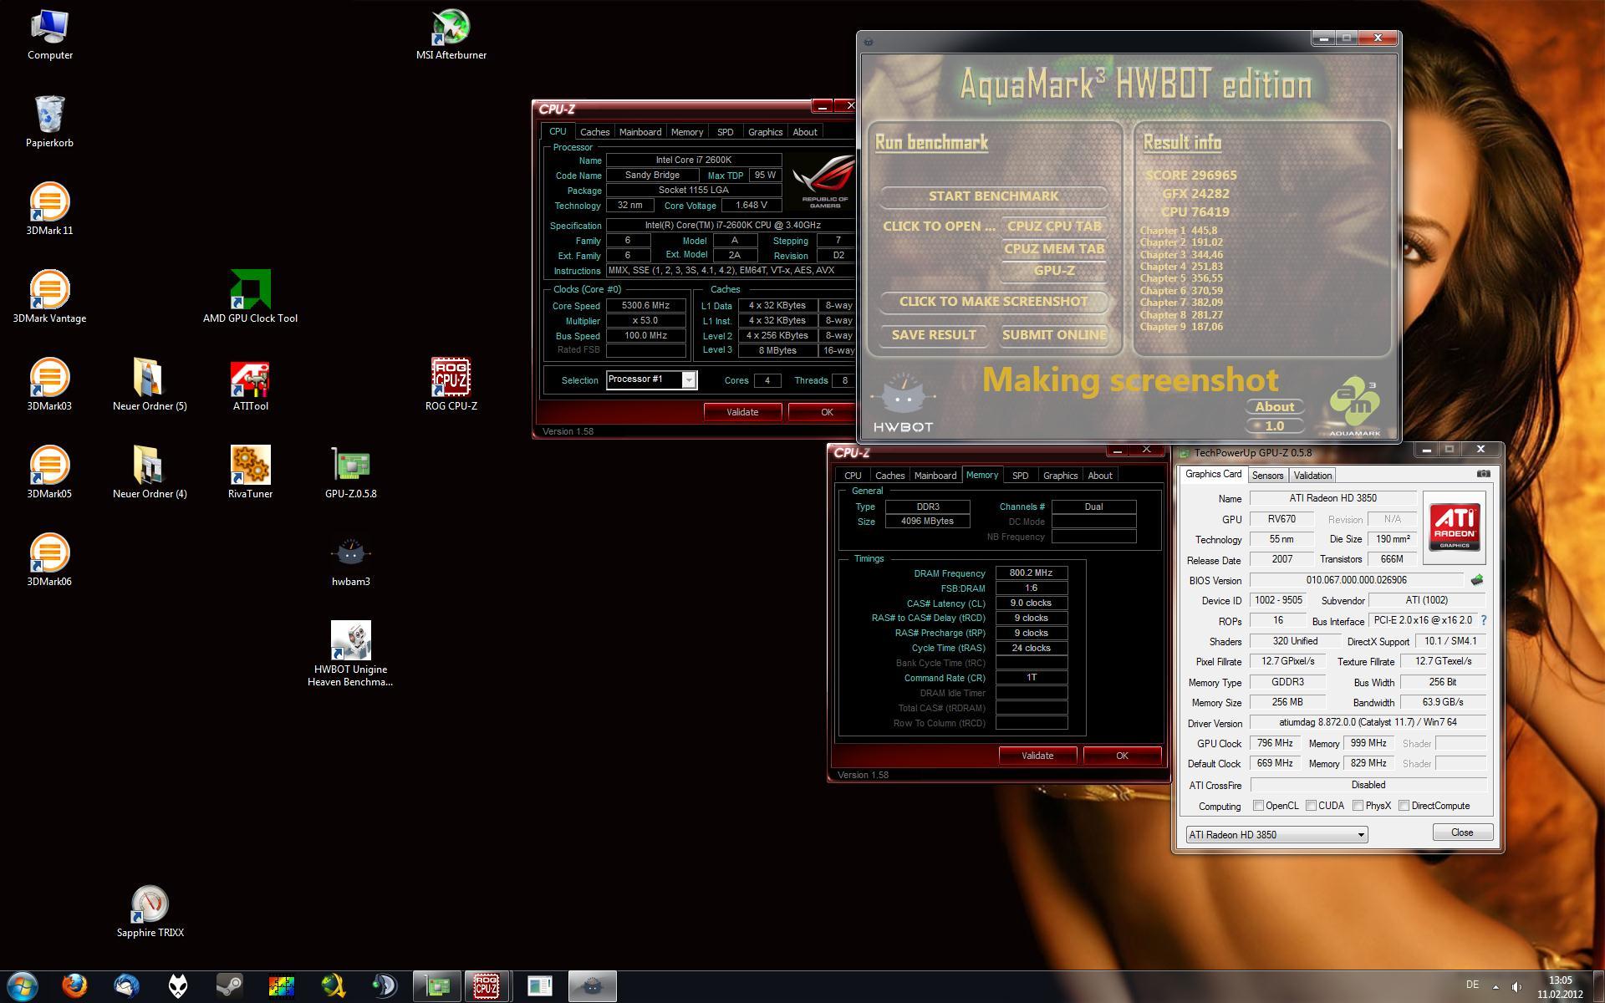Open Thunderbird from the taskbar
The width and height of the screenshot is (1605, 1003).
point(126,986)
